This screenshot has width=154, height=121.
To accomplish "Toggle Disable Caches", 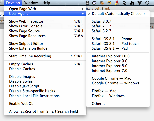I will [45, 69].
